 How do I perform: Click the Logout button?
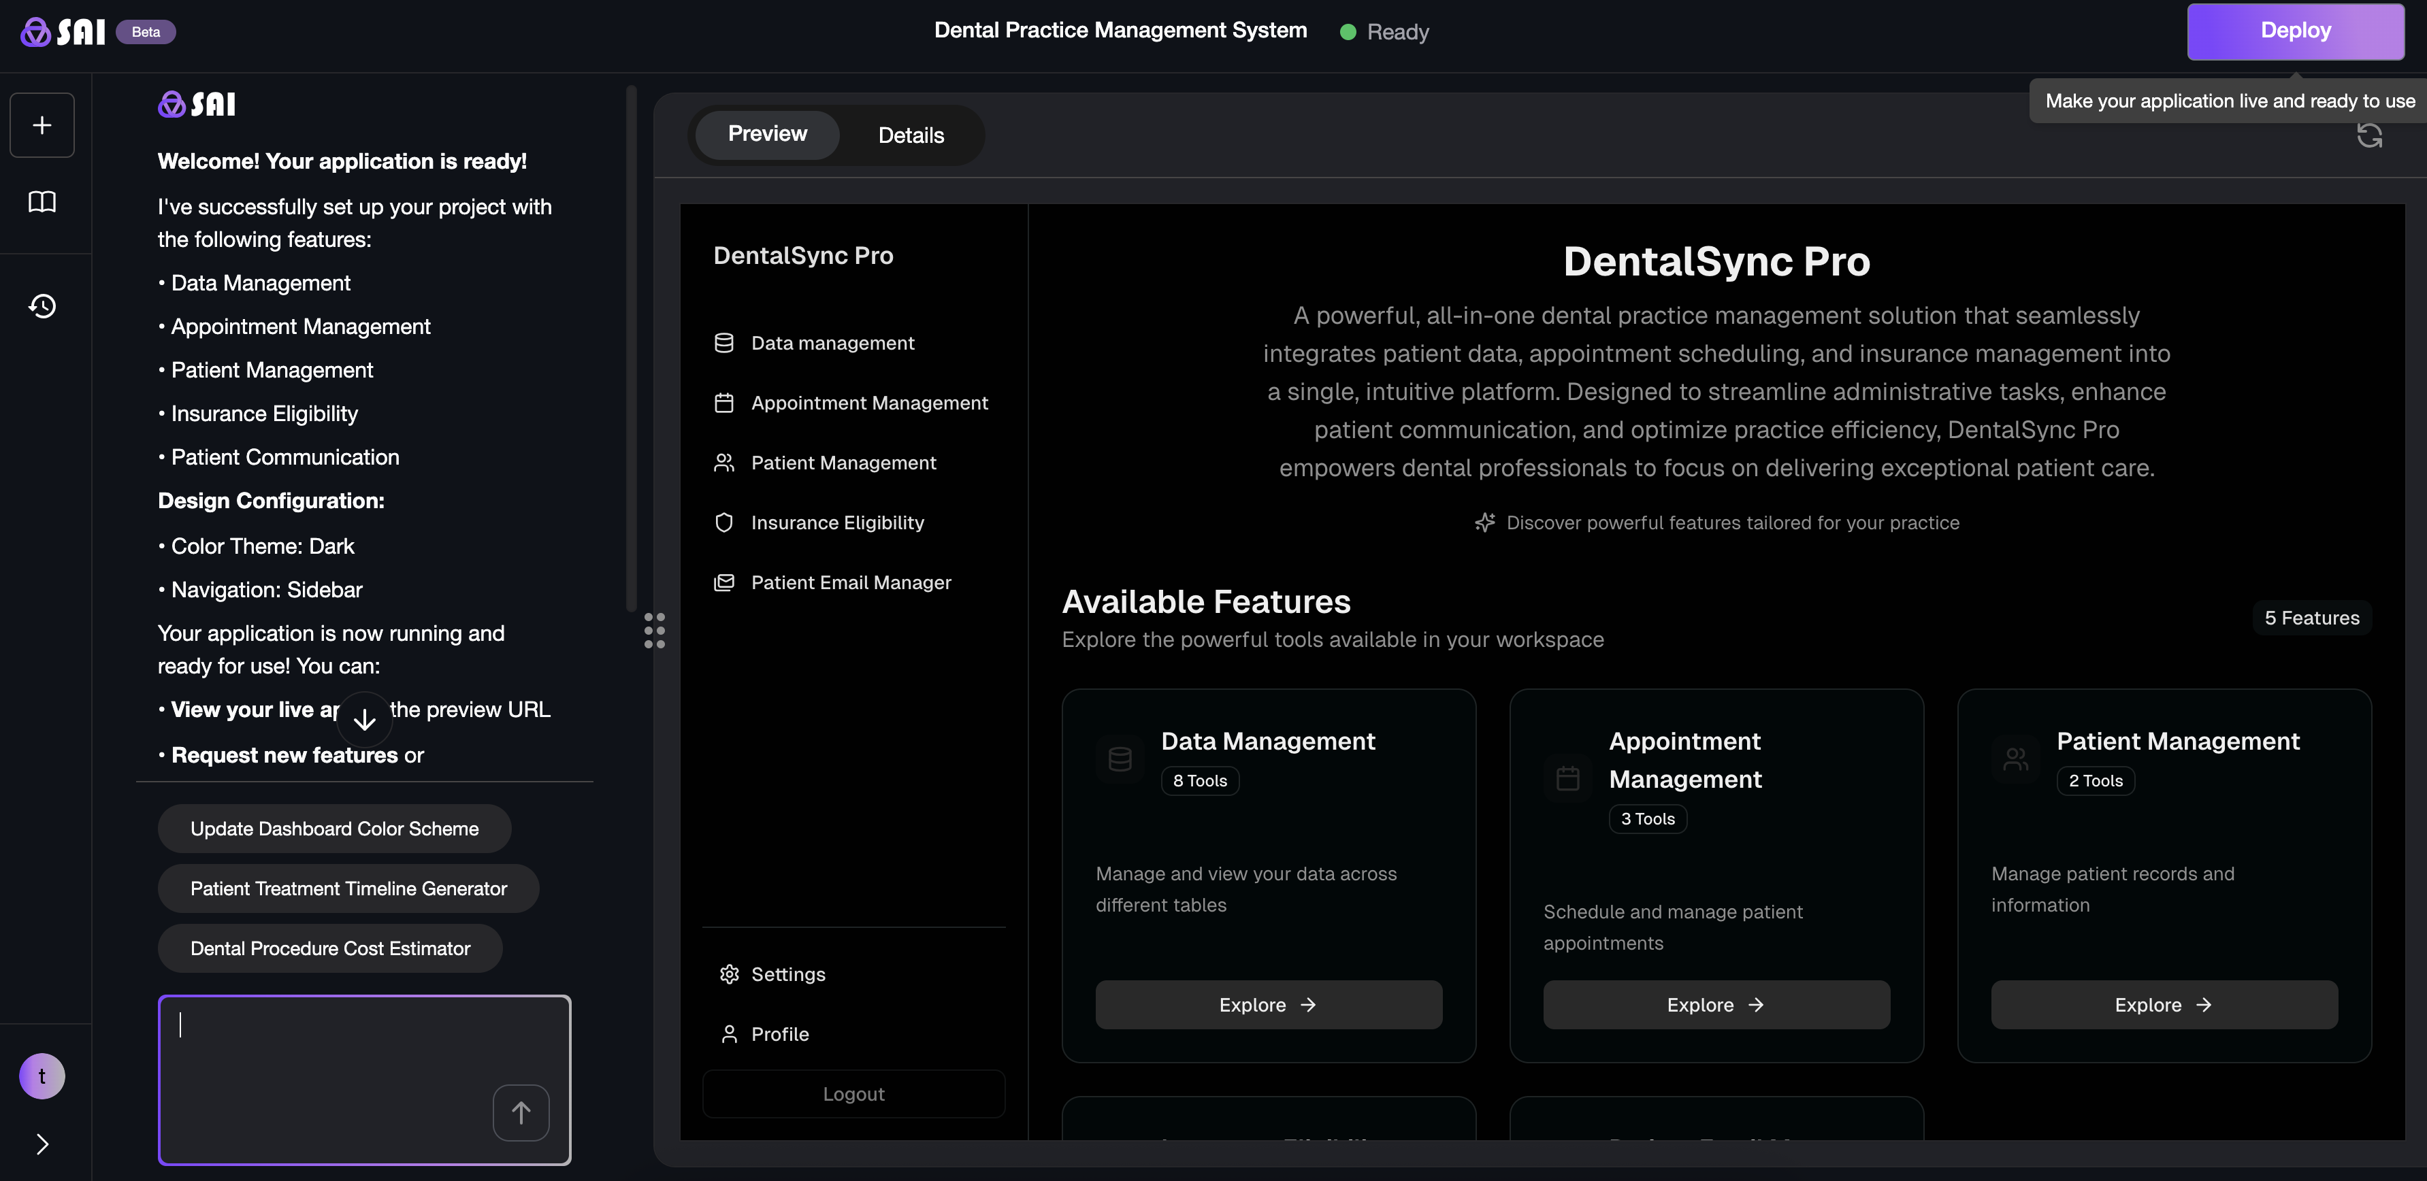[x=853, y=1095]
